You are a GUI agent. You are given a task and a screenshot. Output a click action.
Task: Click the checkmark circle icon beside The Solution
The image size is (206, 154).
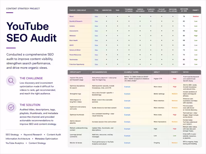[x=11, y=107]
